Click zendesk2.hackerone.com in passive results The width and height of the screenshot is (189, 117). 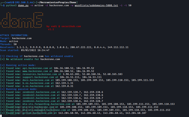coord(39,92)
